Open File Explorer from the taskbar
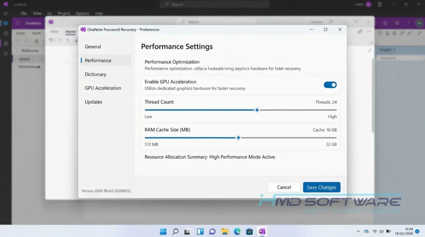425x237 pixels. coord(225,231)
